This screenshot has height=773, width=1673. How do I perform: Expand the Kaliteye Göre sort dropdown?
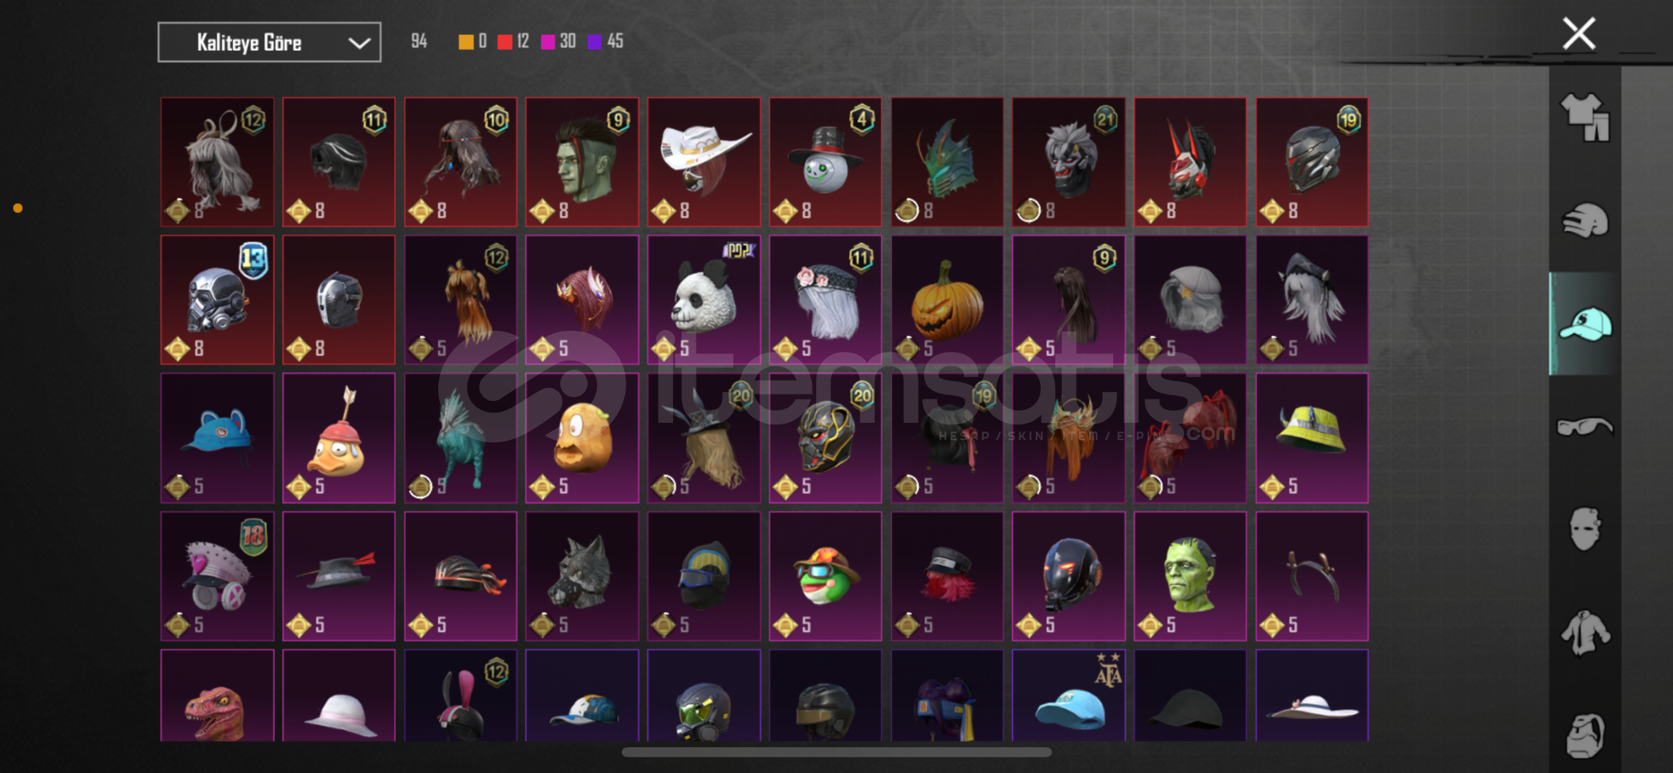point(269,42)
